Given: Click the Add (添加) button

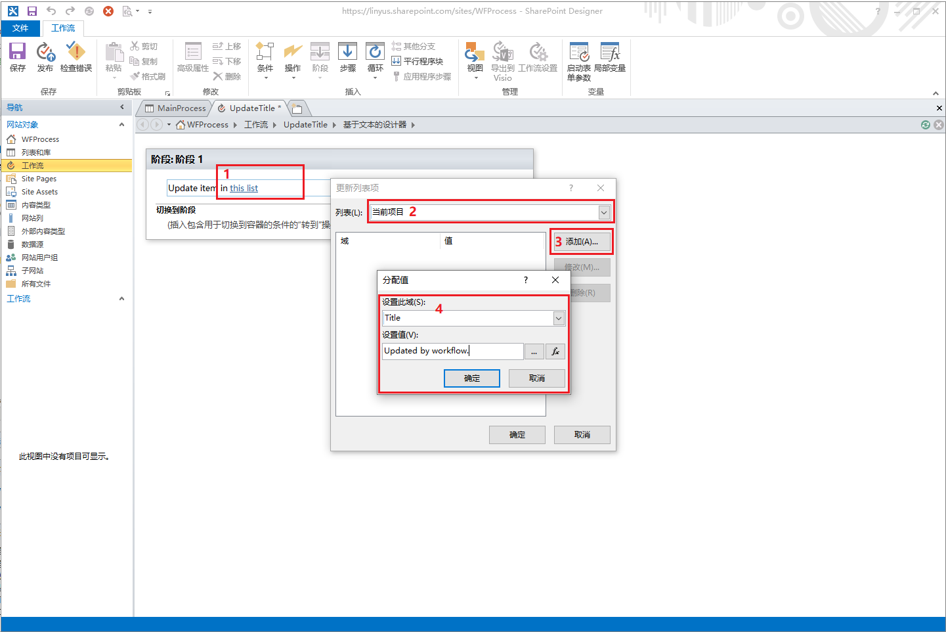Looking at the screenshot, I should [582, 242].
